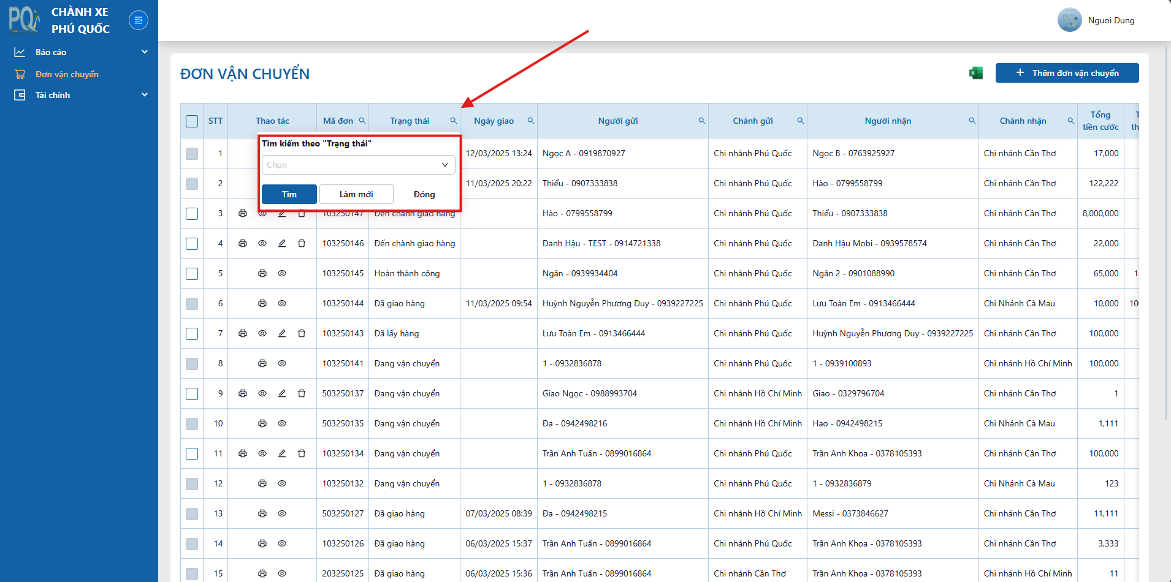Expand the Báo cáo sidebar menu chevron
This screenshot has width=1171, height=582.
pyautogui.click(x=145, y=52)
